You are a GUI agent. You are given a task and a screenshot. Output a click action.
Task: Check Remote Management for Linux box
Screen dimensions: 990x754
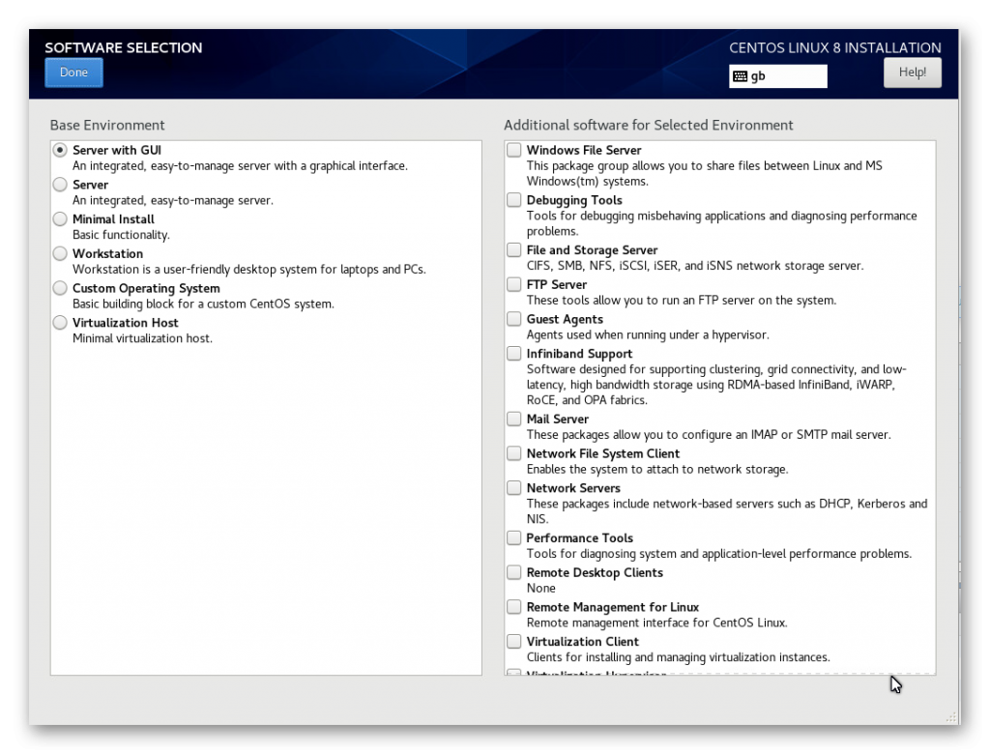pyautogui.click(x=514, y=607)
